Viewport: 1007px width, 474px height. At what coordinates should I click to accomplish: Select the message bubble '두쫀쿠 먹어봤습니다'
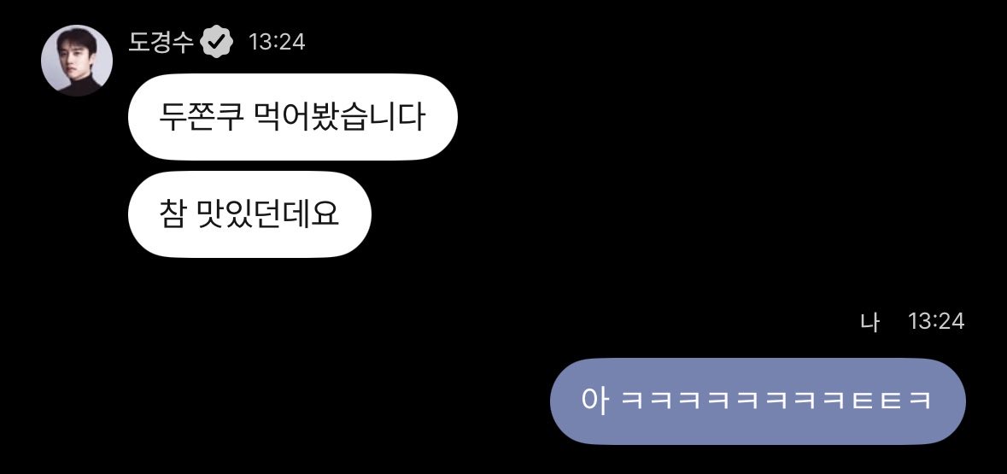click(293, 117)
